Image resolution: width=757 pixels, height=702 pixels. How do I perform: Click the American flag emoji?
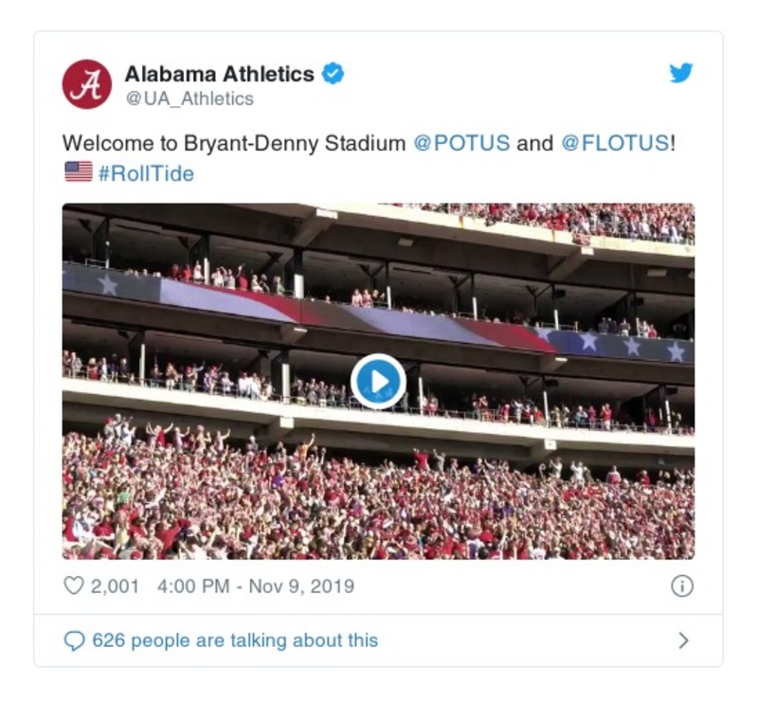click(78, 171)
